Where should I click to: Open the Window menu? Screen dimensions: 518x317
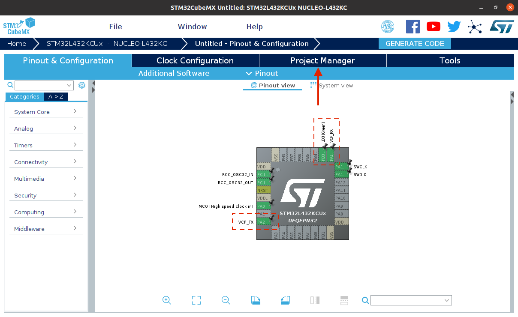coord(192,27)
